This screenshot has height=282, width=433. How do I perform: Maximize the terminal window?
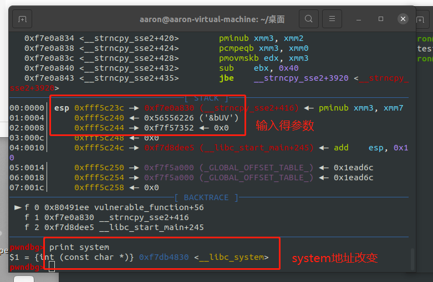click(381, 19)
